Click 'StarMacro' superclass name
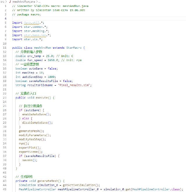The image size is (186, 192). point(74,47)
